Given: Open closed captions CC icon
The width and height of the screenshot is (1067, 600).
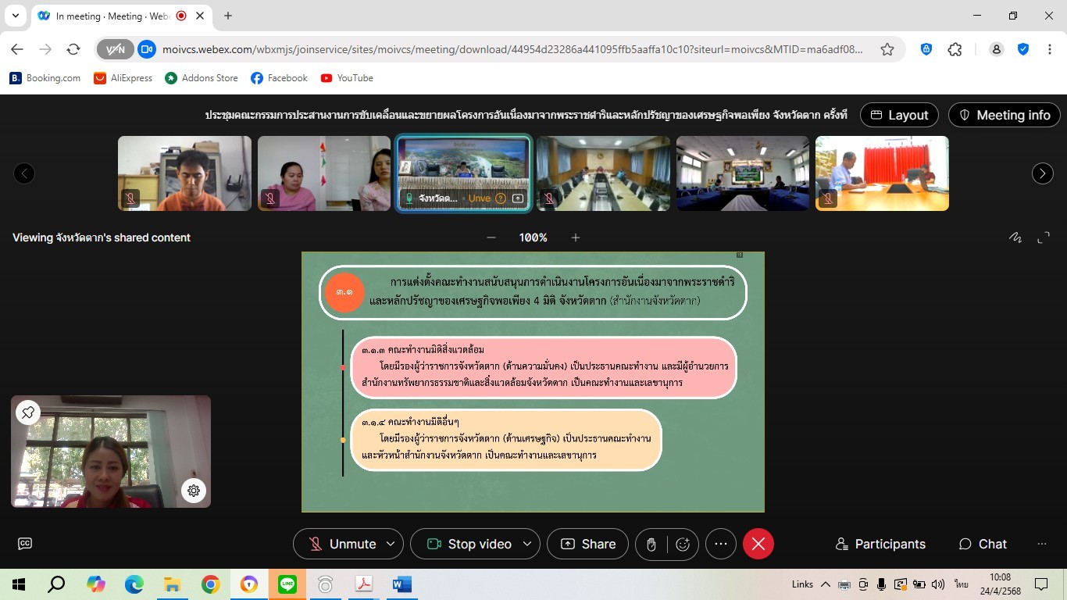Looking at the screenshot, I should coord(25,544).
